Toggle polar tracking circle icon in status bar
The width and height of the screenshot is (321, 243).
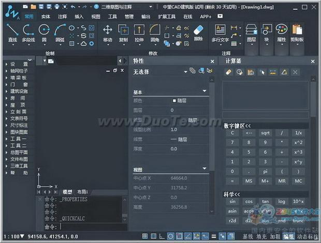(x=170, y=236)
